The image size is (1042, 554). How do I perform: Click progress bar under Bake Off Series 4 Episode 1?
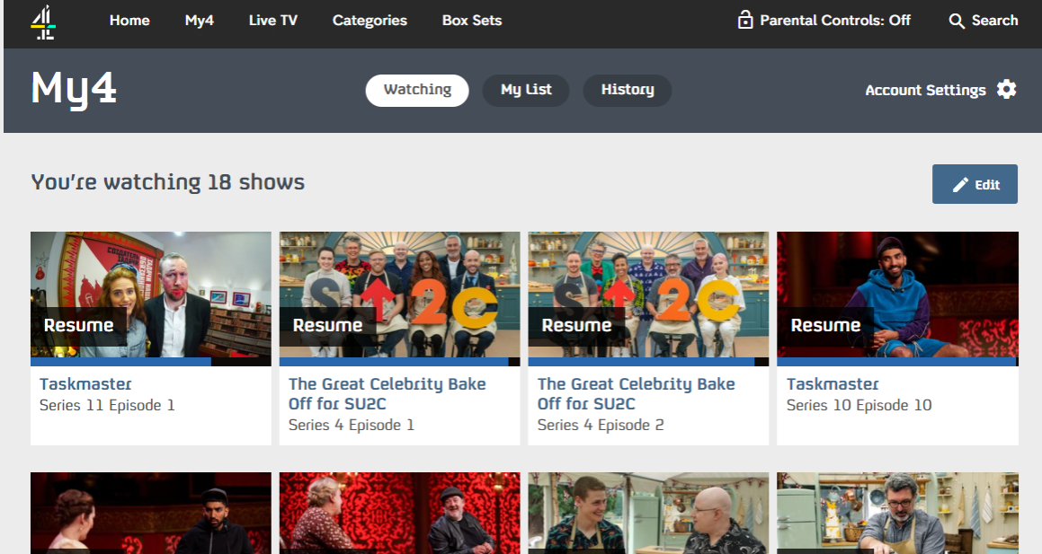click(399, 362)
